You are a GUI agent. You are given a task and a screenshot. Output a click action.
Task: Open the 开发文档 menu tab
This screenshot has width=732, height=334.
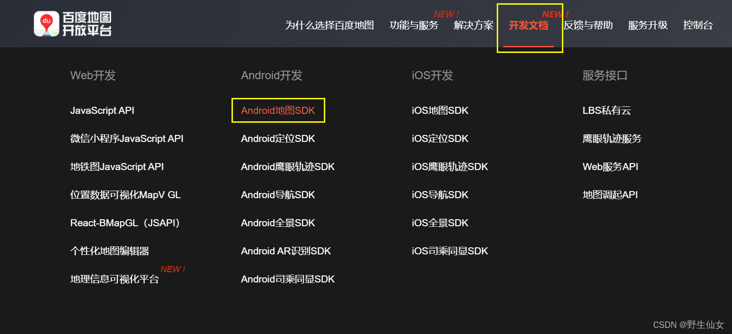pos(529,25)
